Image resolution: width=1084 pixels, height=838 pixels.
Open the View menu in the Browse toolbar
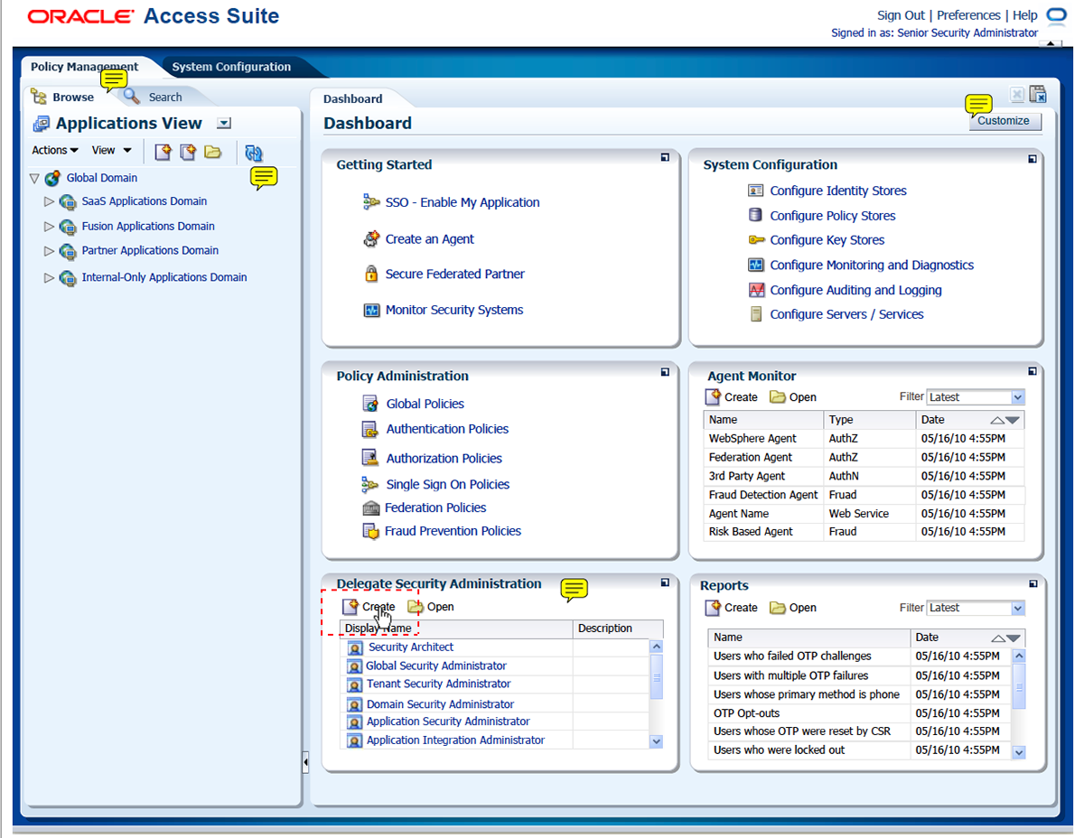coord(112,151)
